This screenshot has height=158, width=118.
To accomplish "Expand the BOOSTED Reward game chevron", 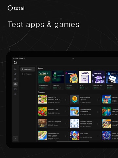I will click(66, 100).
